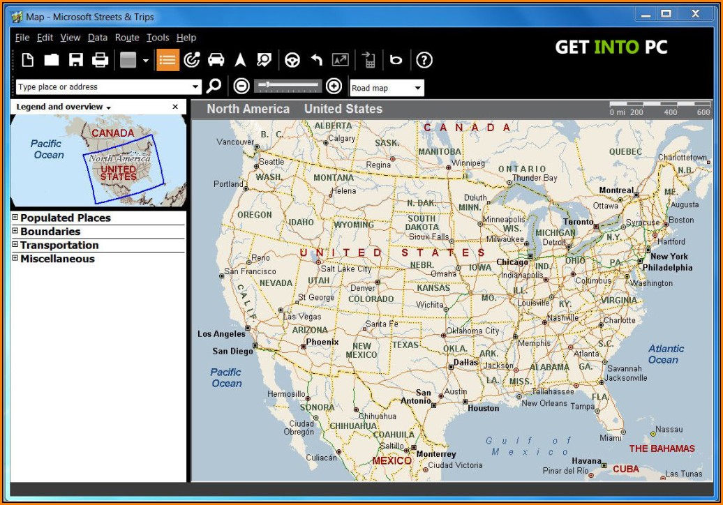Click the Save floppy disk icon
The image size is (723, 505).
click(x=76, y=60)
